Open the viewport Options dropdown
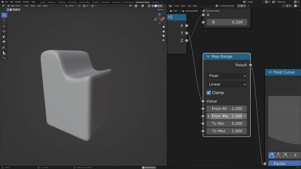 (x=161, y=9)
